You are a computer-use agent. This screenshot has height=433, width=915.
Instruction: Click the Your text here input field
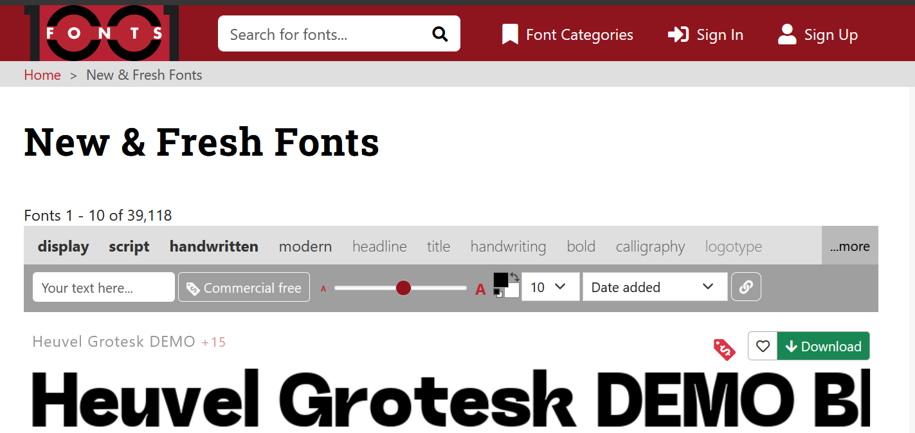pos(103,287)
